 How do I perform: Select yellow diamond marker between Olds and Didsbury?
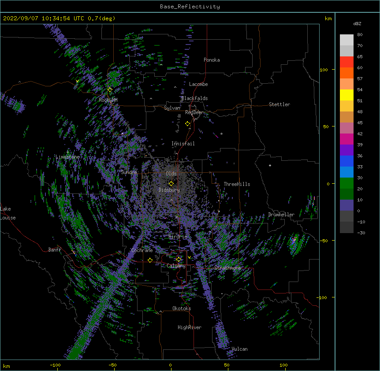(171, 184)
